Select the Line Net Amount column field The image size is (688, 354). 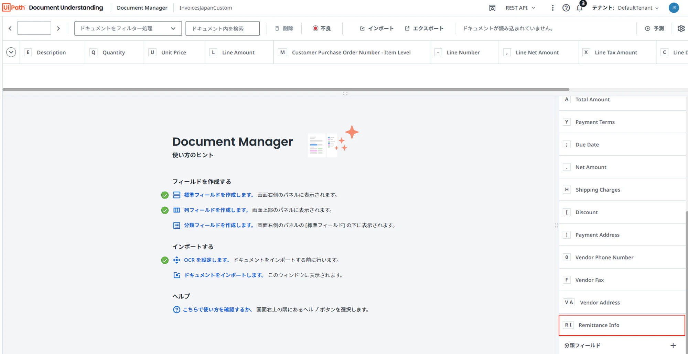tap(538, 52)
